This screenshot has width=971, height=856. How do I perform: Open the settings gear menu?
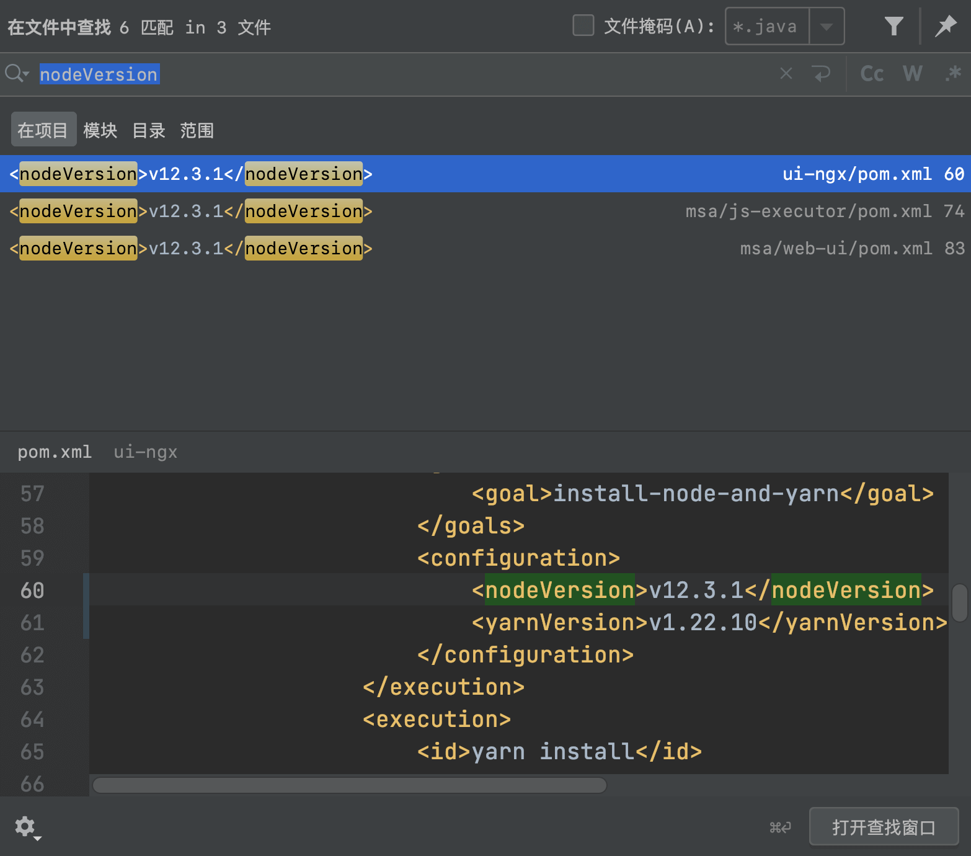pyautogui.click(x=26, y=827)
